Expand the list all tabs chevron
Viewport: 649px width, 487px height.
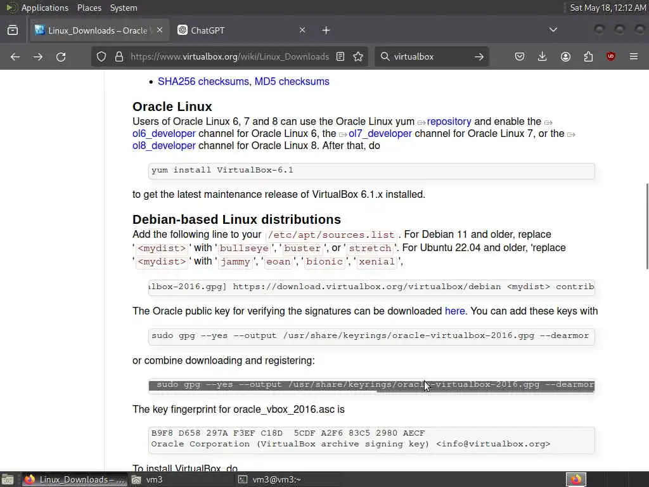point(553,30)
